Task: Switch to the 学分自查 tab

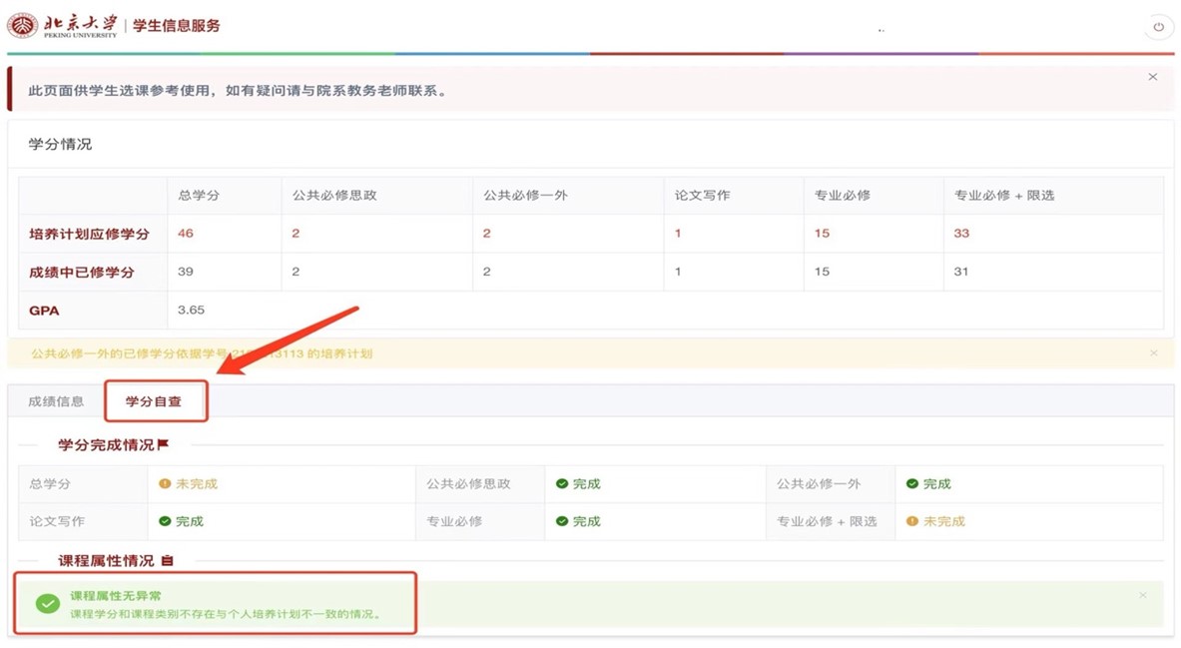Action: [x=154, y=401]
